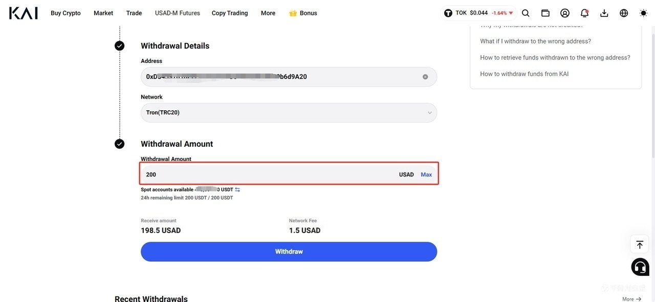The image size is (655, 302).
Task: Open the USAD-M Futures menu
Action: coord(178,13)
